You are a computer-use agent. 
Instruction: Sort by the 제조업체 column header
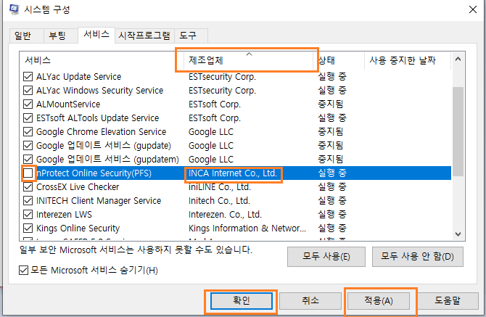point(248,60)
